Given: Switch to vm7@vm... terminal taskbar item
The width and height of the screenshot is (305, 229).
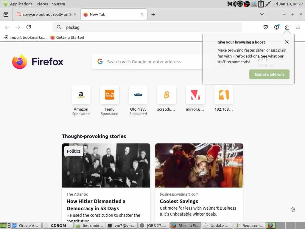Looking at the screenshot, I should tap(122, 225).
